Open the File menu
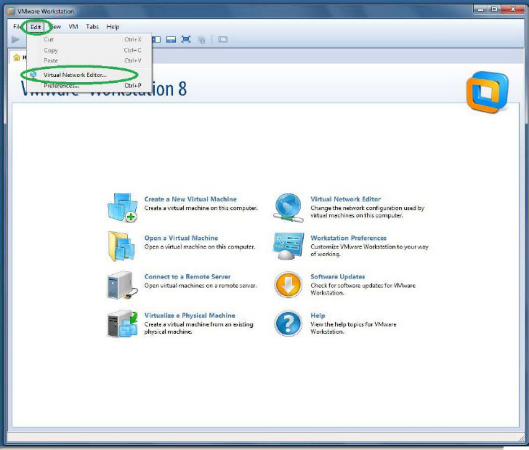The height and width of the screenshot is (450, 529). (x=17, y=26)
